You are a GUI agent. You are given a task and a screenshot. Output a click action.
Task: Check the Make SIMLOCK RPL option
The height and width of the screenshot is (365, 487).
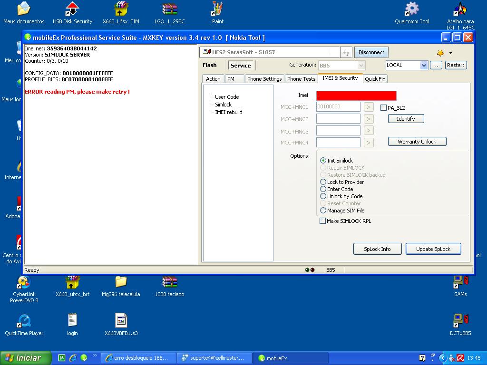point(323,221)
